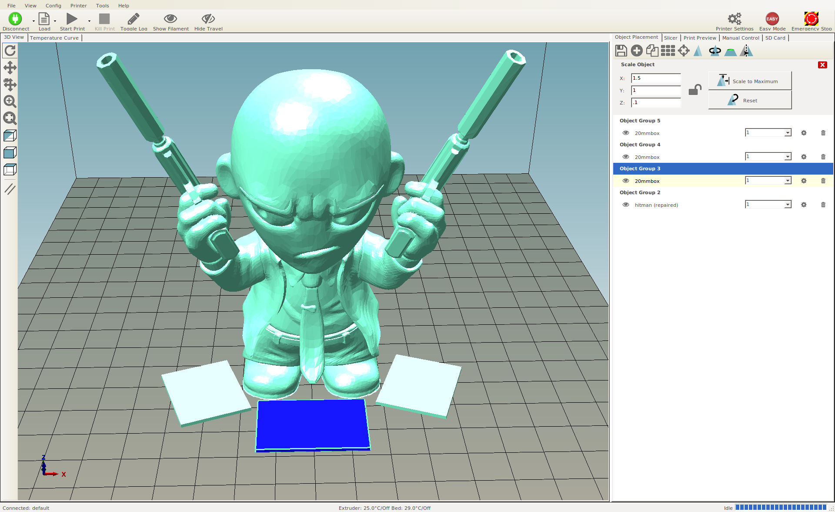Click the Center Object crosshair icon
The width and height of the screenshot is (835, 512).
684,51
